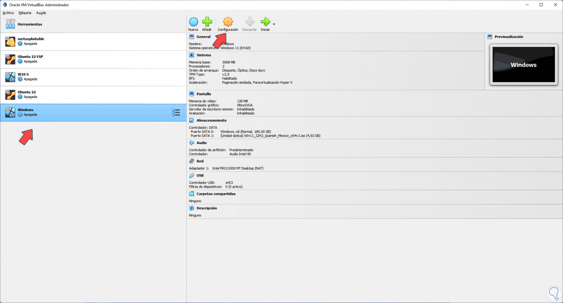Click the Pantalla section monitor icon
Screen dimensions: 563x303
pos(192,94)
